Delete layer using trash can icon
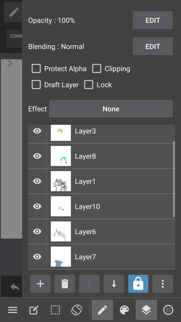This screenshot has width=181, height=322. click(65, 284)
